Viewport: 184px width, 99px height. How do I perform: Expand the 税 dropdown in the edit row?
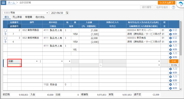pyautogui.click(x=69, y=61)
